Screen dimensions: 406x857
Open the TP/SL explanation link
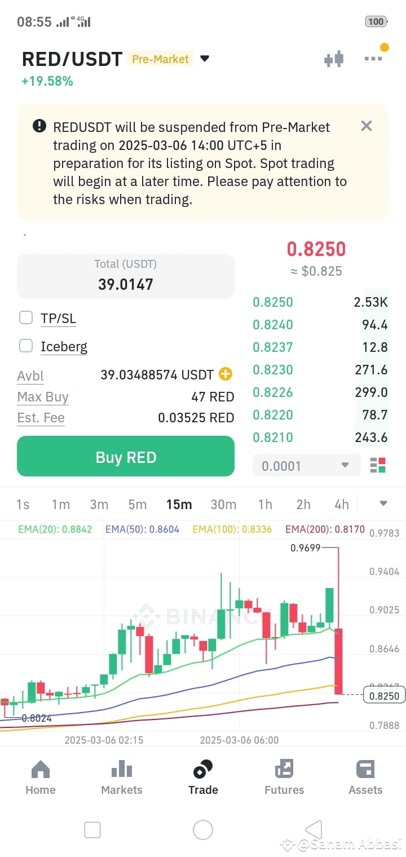(x=58, y=319)
